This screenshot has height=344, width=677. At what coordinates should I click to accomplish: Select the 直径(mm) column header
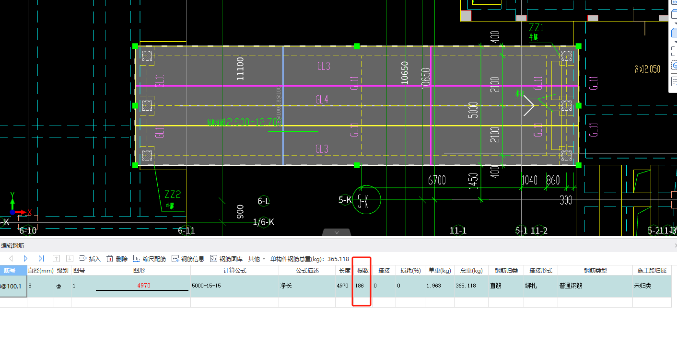click(40, 270)
